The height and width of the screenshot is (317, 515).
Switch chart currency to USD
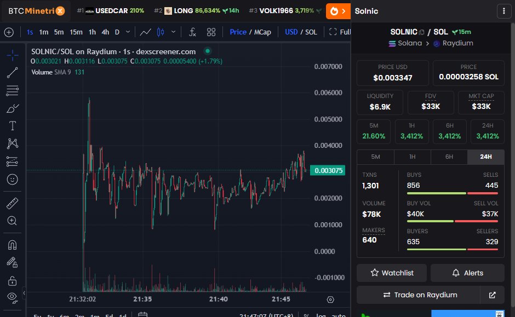pyautogui.click(x=291, y=32)
